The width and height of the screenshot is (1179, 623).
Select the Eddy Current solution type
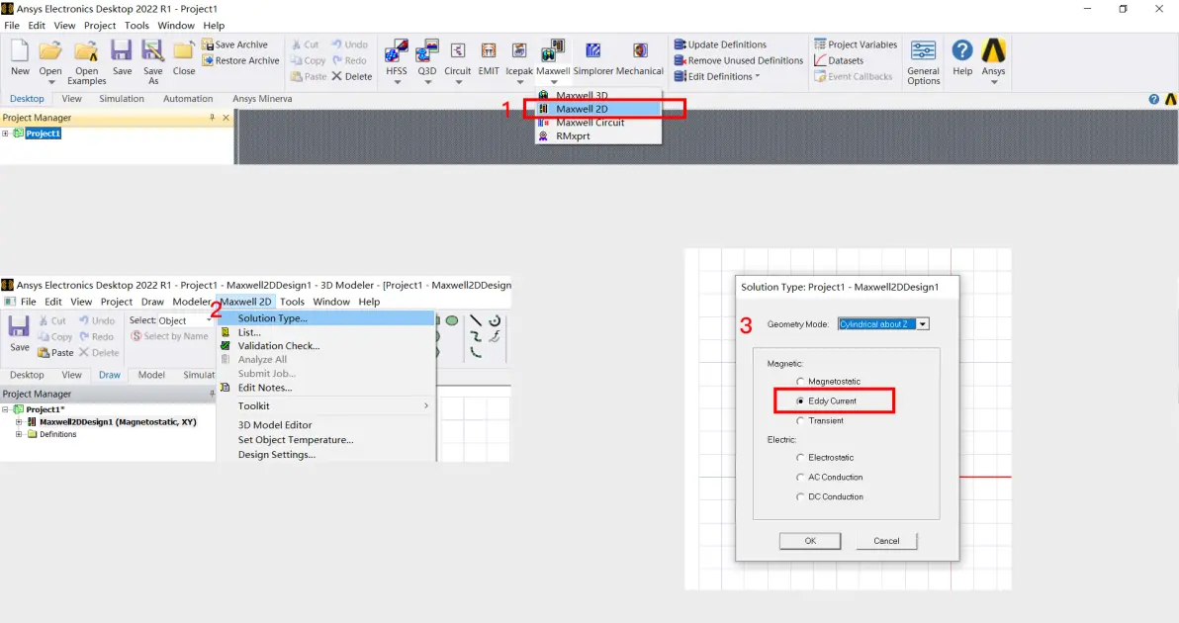tap(800, 401)
